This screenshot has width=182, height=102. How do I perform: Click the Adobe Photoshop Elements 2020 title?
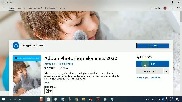pyautogui.click(x=81, y=58)
